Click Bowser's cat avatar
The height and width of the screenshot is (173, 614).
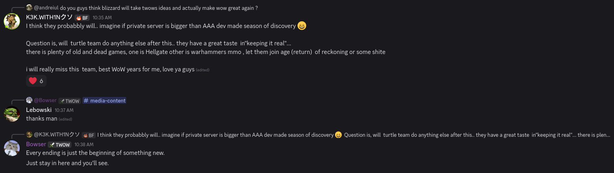[12, 148]
